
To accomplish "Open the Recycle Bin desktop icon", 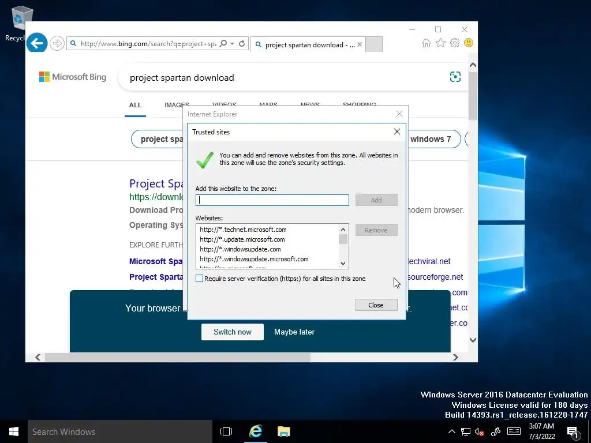I will click(18, 23).
